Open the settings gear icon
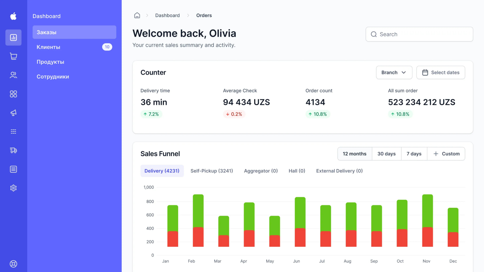This screenshot has width=484, height=272. coord(13,188)
